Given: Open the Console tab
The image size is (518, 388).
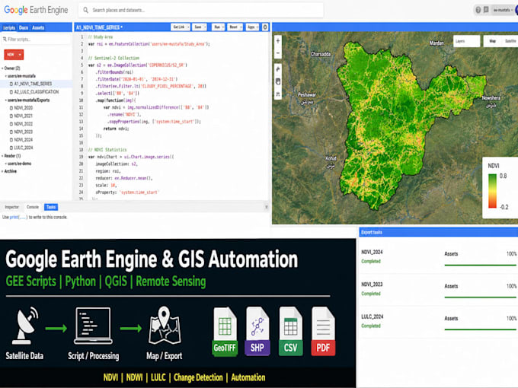Looking at the screenshot, I should pyautogui.click(x=32, y=207).
